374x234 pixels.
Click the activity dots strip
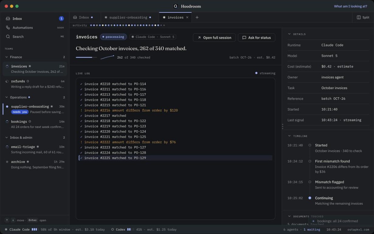[127, 25]
